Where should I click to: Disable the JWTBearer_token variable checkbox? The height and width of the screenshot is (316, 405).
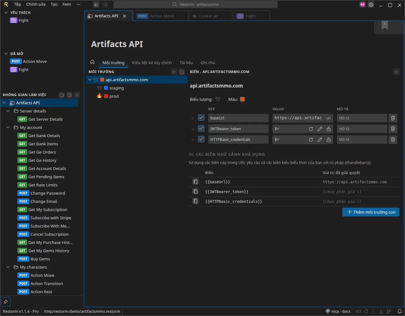tap(201, 129)
